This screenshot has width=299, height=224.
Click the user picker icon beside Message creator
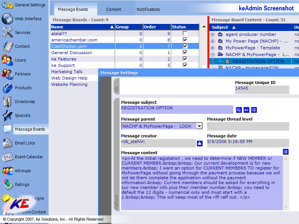click(200, 143)
